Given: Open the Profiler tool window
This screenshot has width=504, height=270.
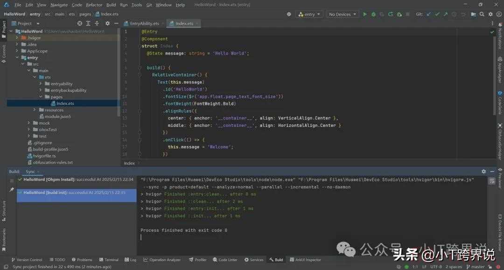Looking at the screenshot, I should (198, 260).
